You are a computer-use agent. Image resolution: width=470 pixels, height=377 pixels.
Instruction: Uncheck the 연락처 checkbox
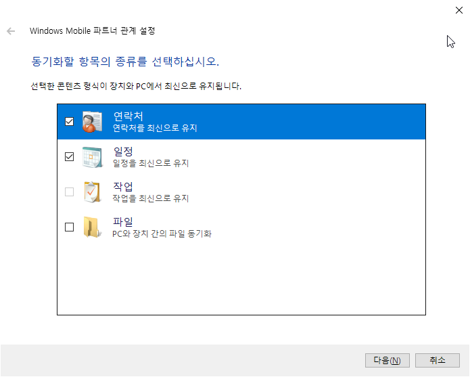tap(69, 121)
